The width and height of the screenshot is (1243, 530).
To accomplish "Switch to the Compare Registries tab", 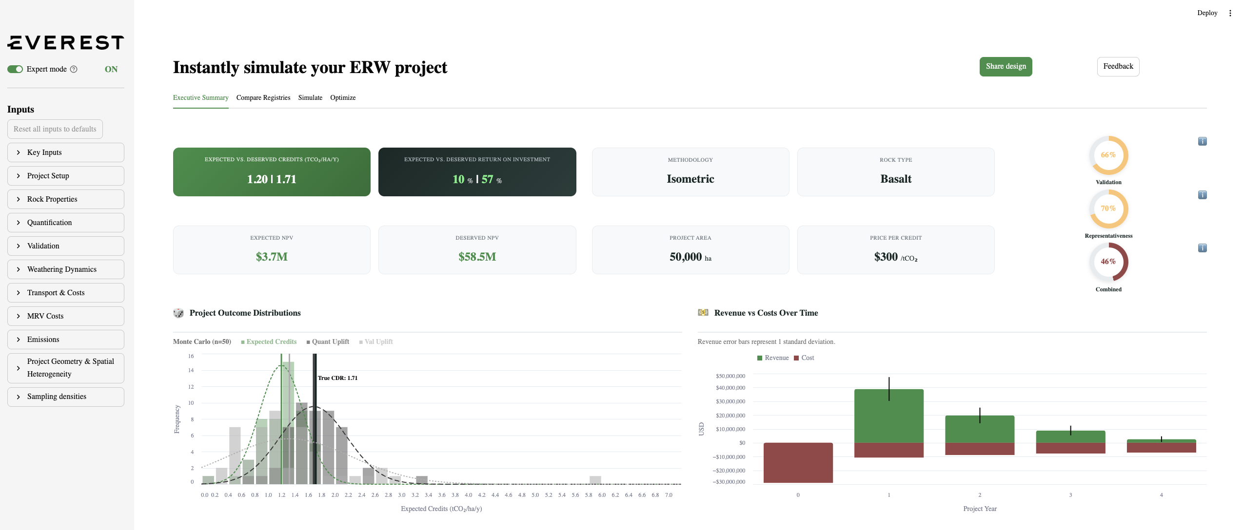I will point(263,98).
